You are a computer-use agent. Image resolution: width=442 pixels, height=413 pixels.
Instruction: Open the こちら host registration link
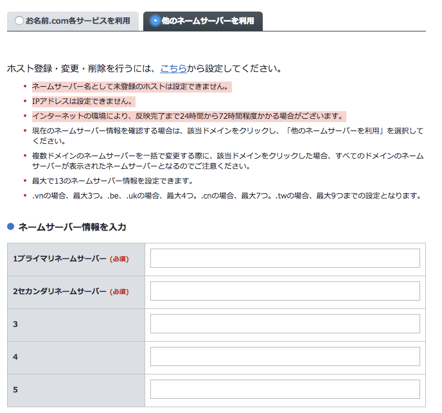pos(173,69)
